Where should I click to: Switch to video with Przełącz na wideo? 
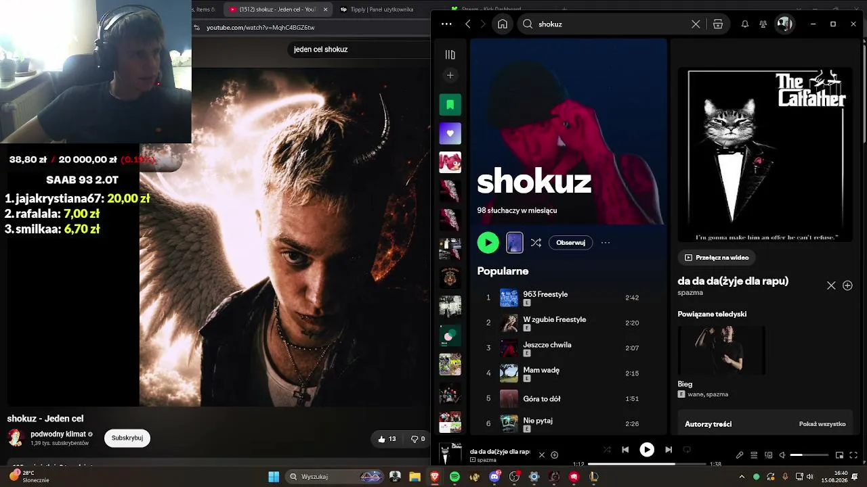[717, 257]
